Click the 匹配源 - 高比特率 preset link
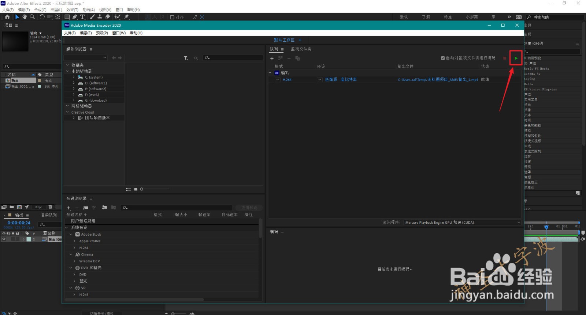This screenshot has width=586, height=315. pyautogui.click(x=341, y=80)
